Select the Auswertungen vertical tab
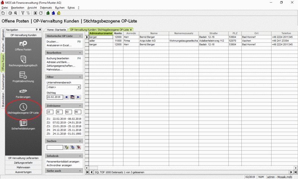This screenshot has height=179, width=298. pos(3,81)
